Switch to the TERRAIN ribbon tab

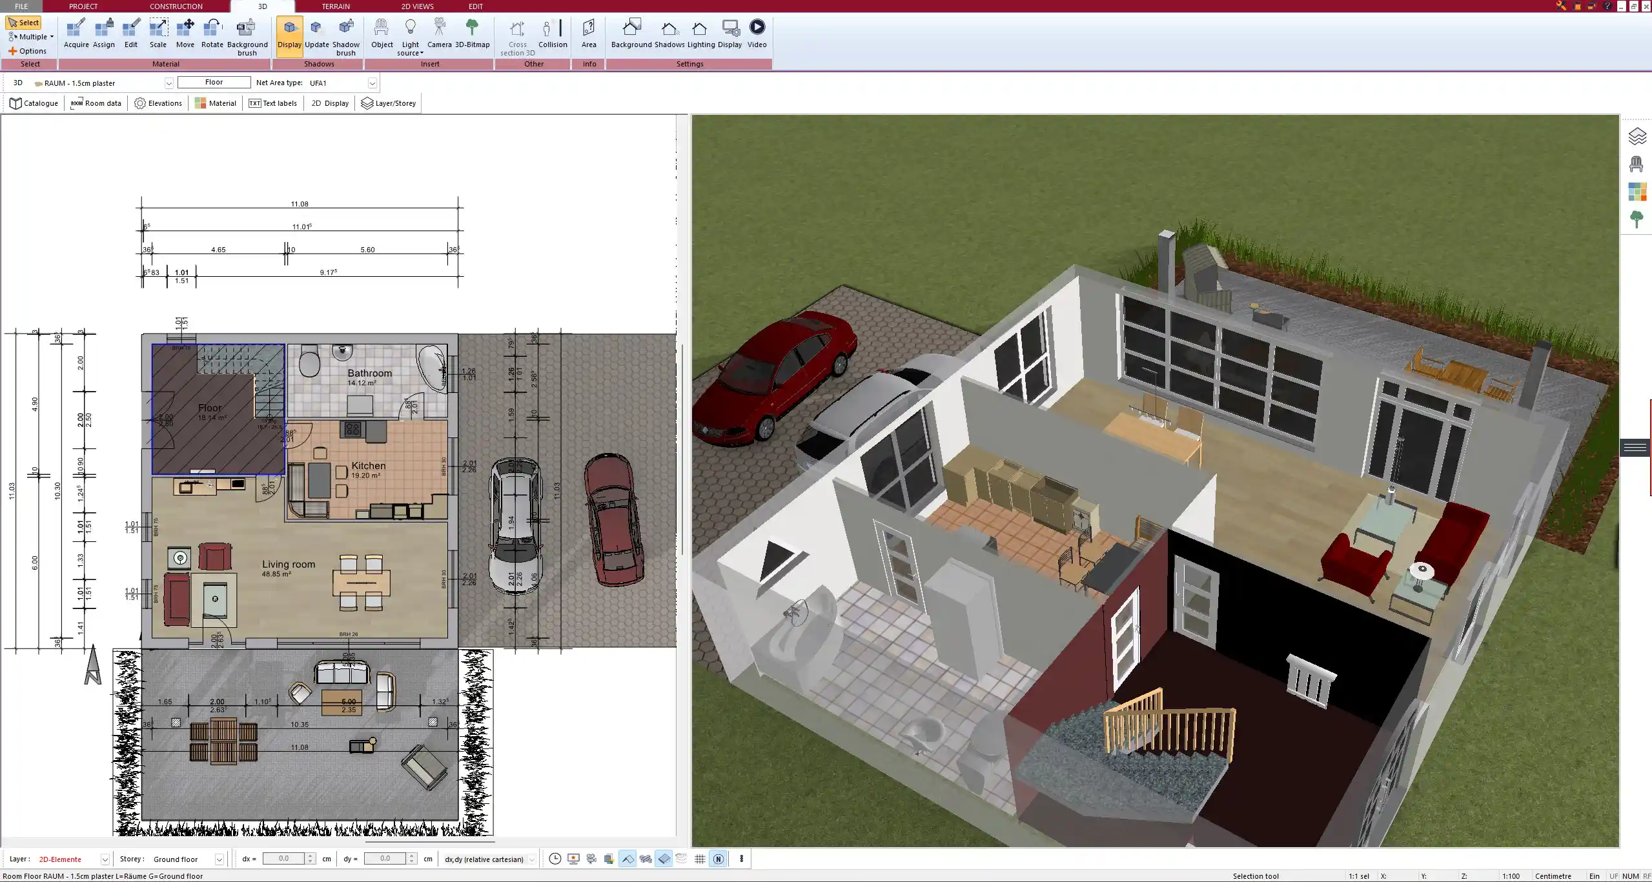[x=336, y=6]
